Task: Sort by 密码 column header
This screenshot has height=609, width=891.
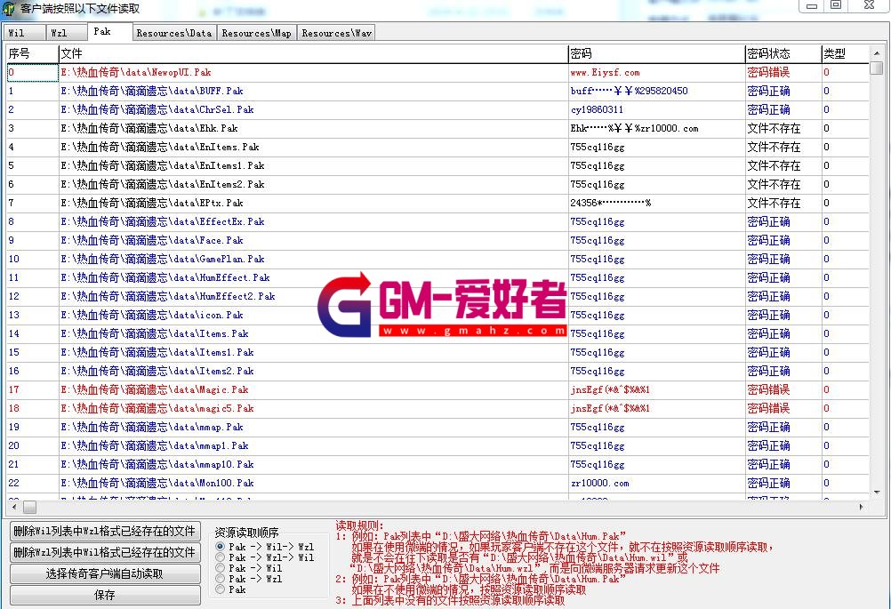Action: (656, 53)
